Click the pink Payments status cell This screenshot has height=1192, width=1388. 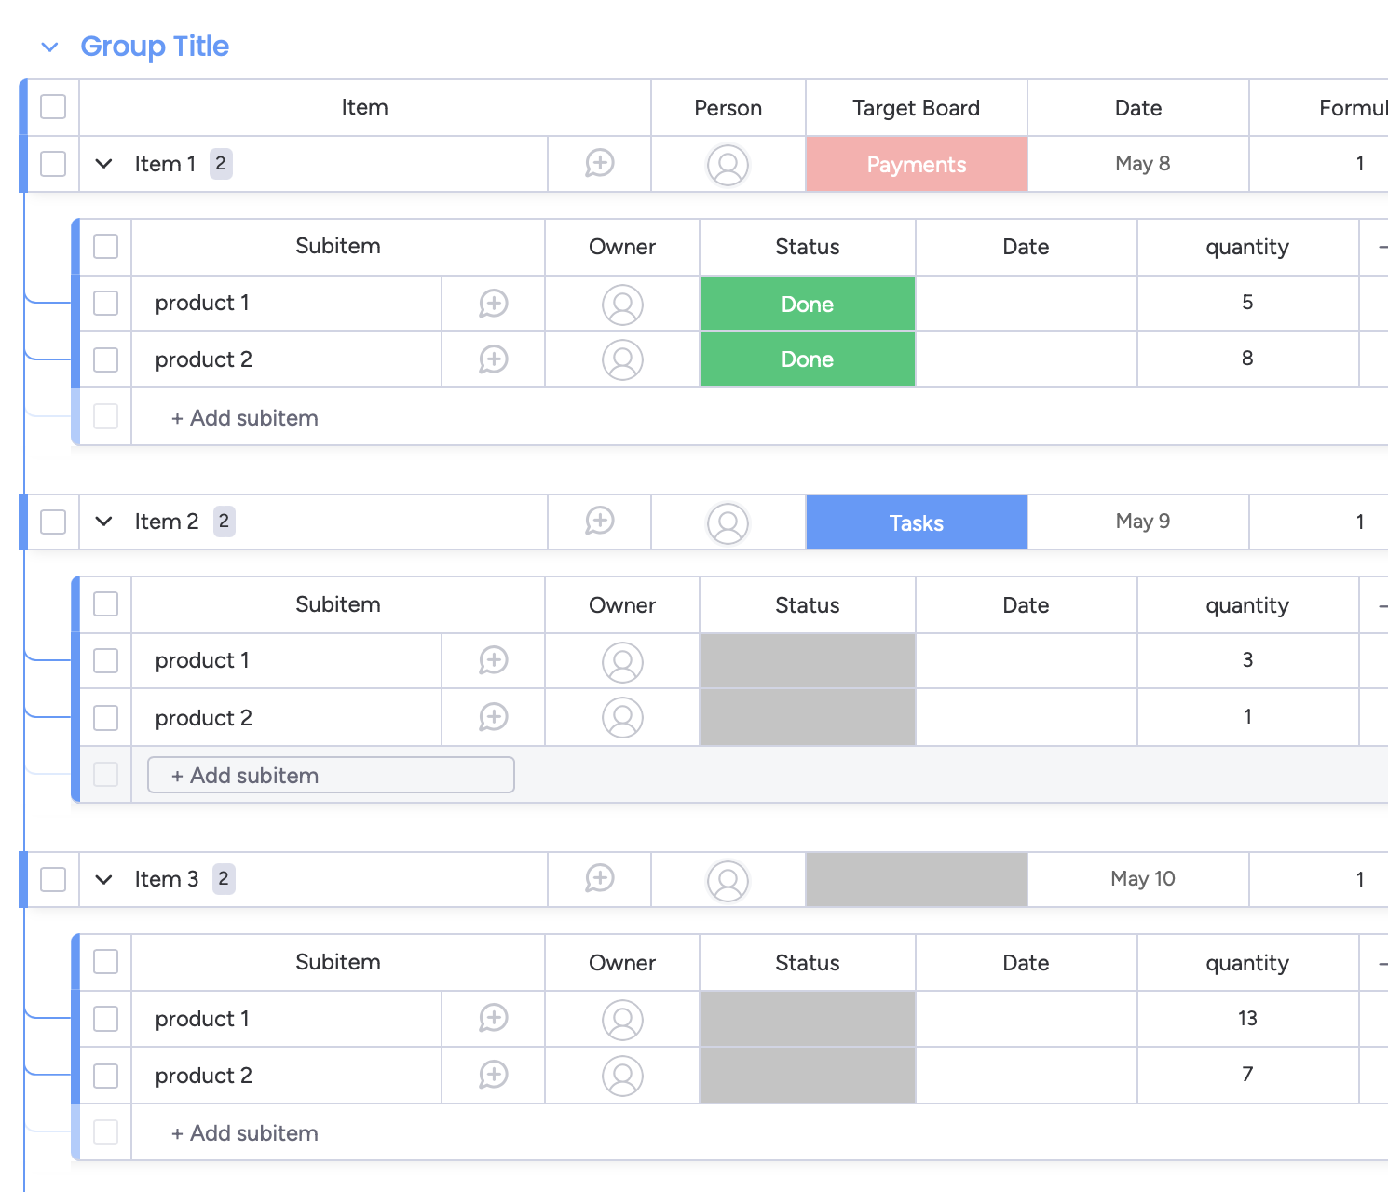[x=916, y=165]
